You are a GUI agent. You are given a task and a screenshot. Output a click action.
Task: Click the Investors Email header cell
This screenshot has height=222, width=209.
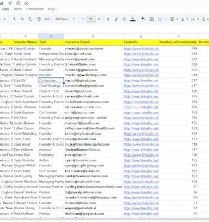pyautogui.click(x=94, y=42)
